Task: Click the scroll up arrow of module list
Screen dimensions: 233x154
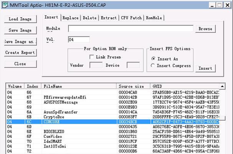Action: pyautogui.click(x=222, y=86)
